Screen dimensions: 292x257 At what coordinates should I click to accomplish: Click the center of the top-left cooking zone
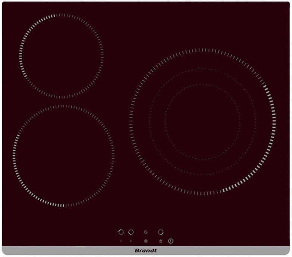click(x=61, y=56)
